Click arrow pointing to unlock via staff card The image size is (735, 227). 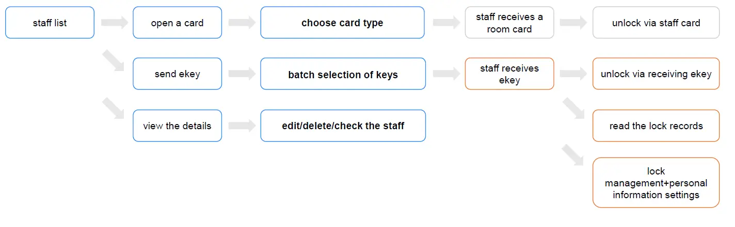[x=573, y=23]
